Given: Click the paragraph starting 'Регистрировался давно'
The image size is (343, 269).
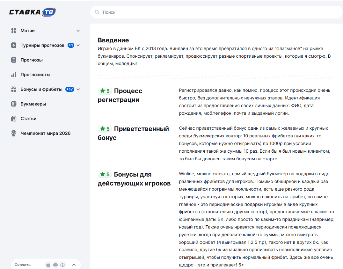Looking at the screenshot, I should [255, 102].
